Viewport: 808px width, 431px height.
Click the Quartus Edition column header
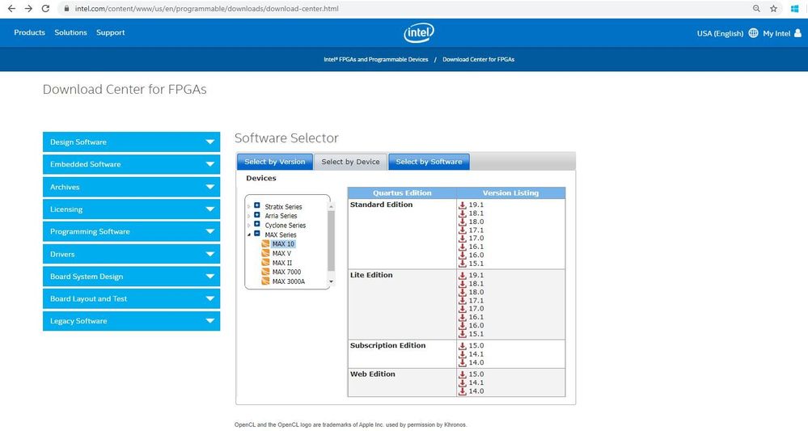pyautogui.click(x=402, y=193)
